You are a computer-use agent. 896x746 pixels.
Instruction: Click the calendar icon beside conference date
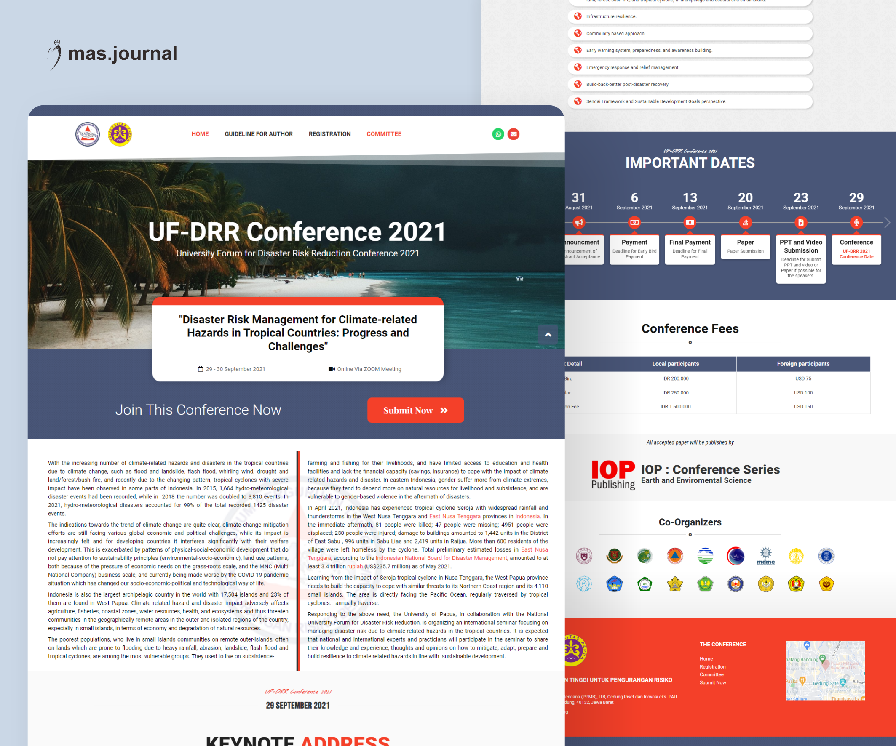point(201,369)
